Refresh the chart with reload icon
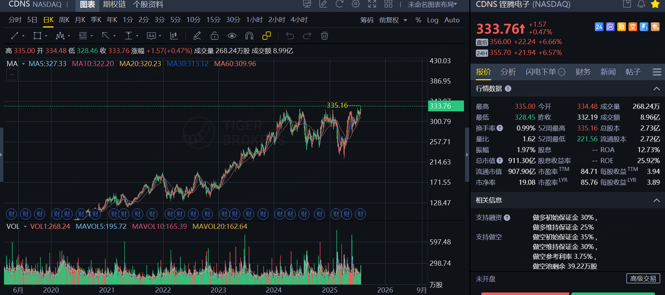 click(x=339, y=4)
